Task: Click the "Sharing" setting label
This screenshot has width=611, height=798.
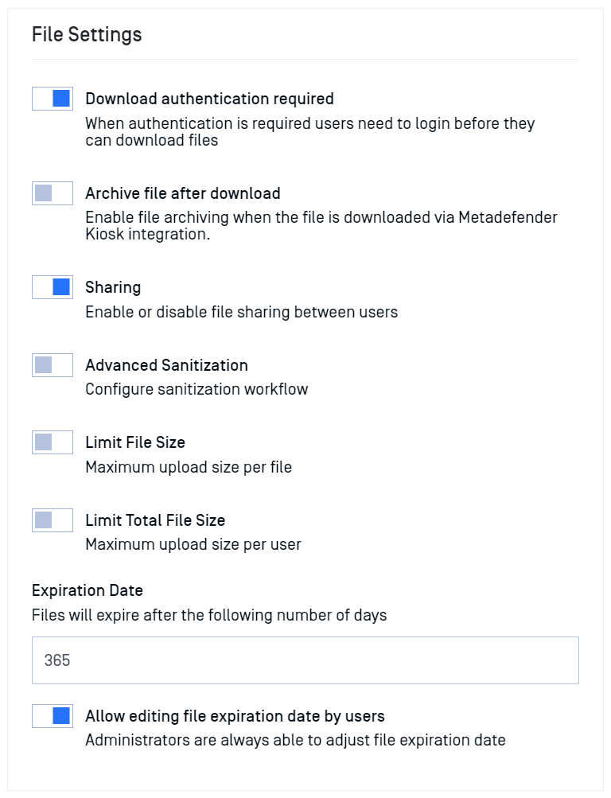Action: [x=113, y=287]
